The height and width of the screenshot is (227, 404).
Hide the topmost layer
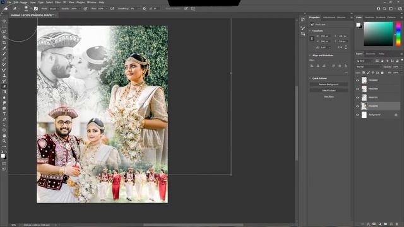pyautogui.click(x=358, y=80)
